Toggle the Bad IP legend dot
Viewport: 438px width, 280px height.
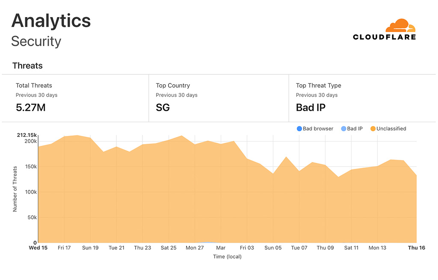click(343, 129)
